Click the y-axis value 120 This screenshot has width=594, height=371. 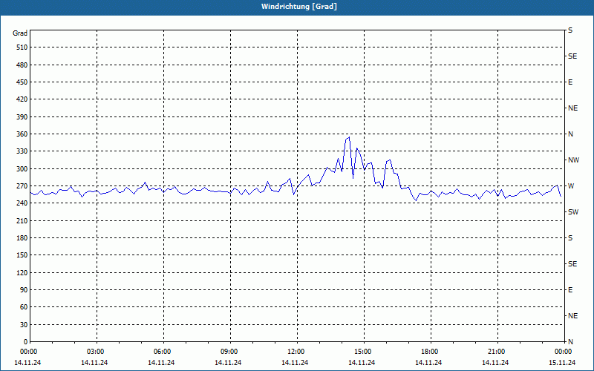(22, 272)
